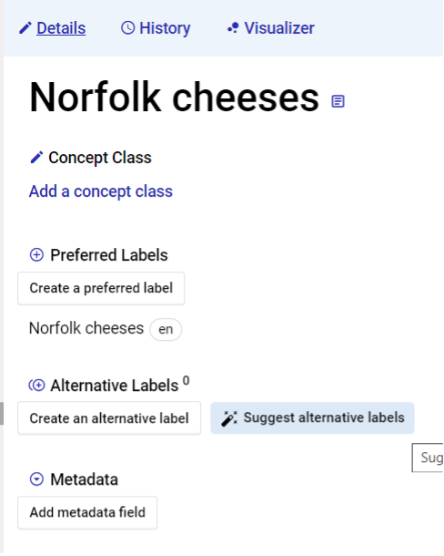Click the note icon next to Norfolk cheeses title
The height and width of the screenshot is (556, 444).
point(338,101)
